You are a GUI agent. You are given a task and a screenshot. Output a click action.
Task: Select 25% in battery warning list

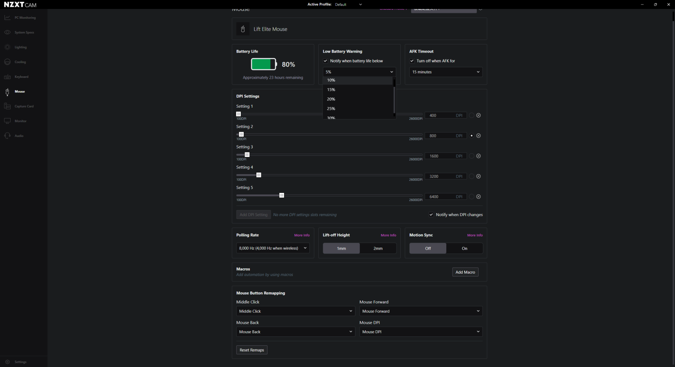pyautogui.click(x=358, y=108)
